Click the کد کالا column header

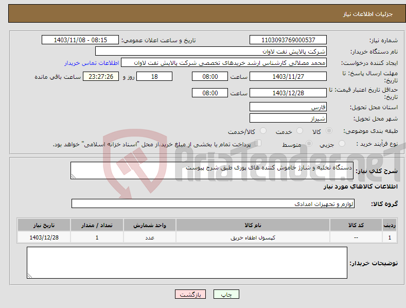(x=356, y=225)
